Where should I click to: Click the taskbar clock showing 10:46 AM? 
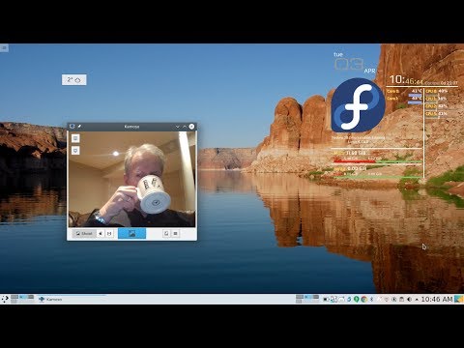pos(437,300)
